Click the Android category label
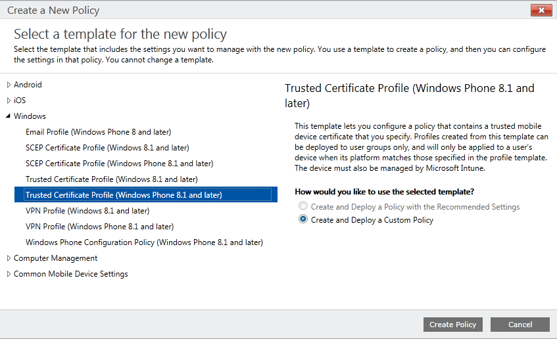 click(x=28, y=85)
